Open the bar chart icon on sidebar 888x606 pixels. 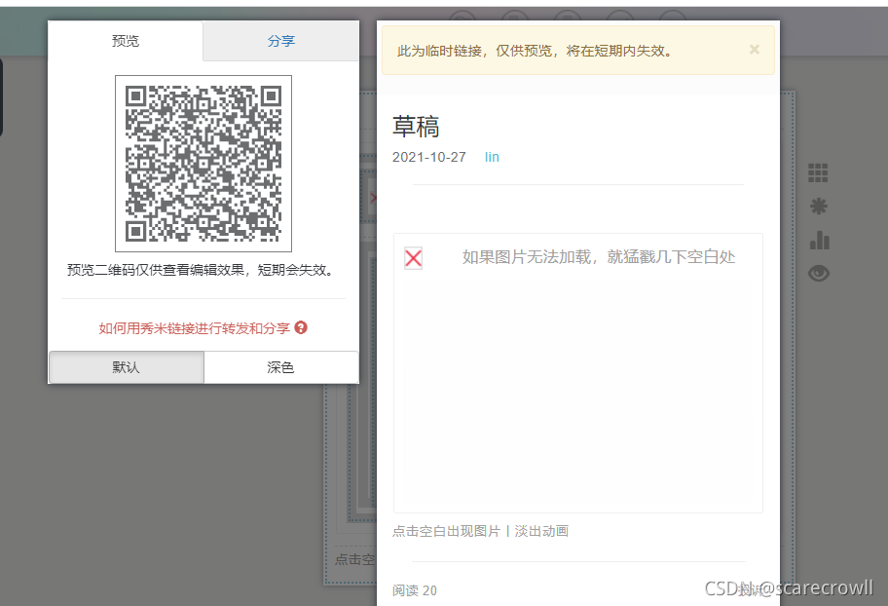click(x=819, y=241)
